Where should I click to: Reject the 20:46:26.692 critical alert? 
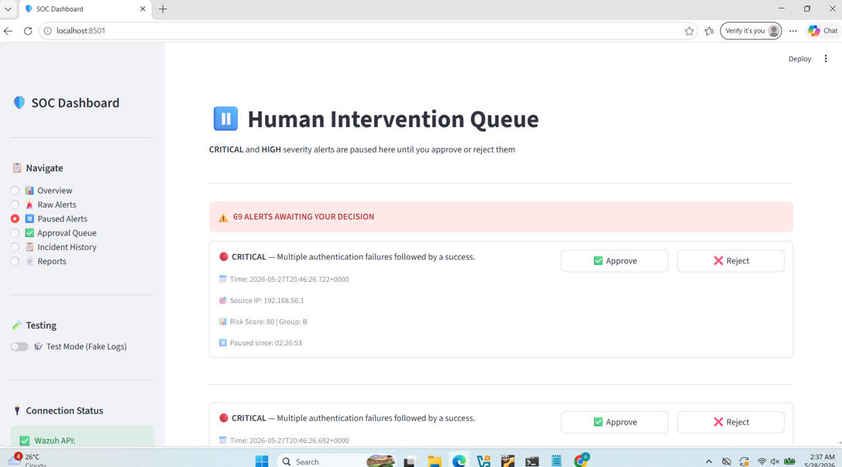pyautogui.click(x=730, y=422)
